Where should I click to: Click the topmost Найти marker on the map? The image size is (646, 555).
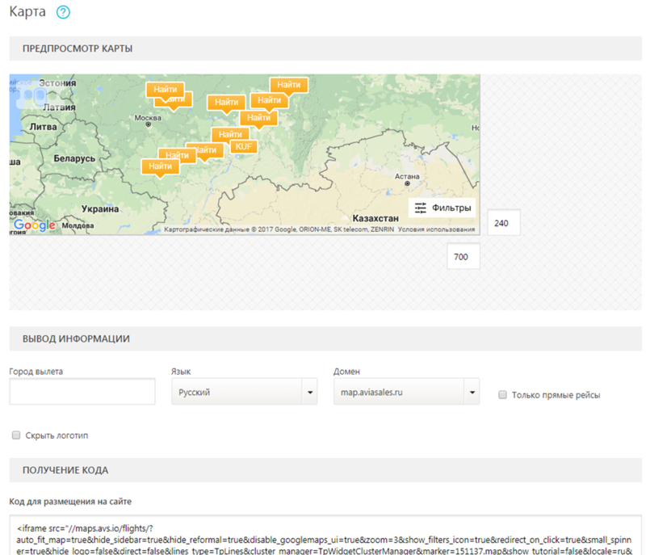pos(289,85)
